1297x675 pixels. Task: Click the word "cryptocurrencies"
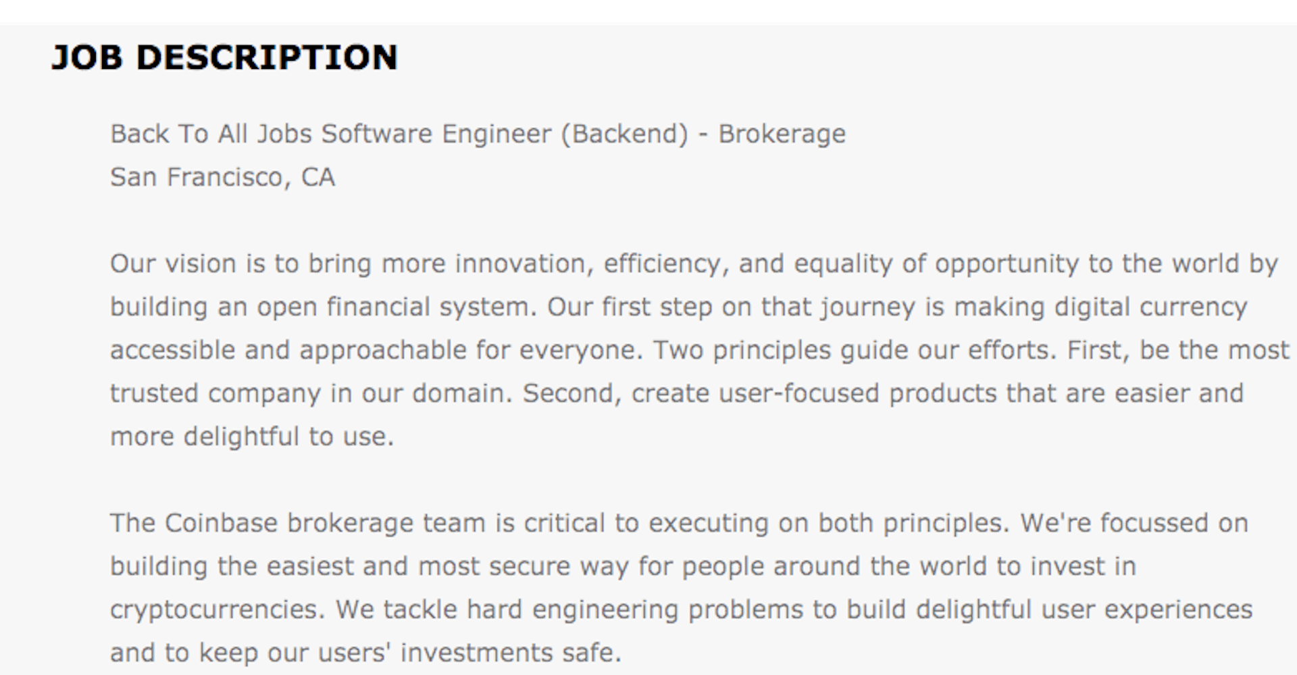(x=218, y=609)
